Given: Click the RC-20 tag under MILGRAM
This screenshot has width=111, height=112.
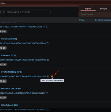Looking at the screenshot, I should pos(3,98).
